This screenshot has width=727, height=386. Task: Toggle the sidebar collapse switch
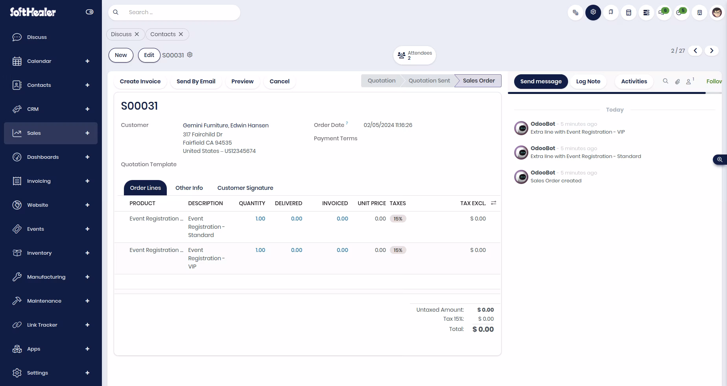tap(90, 12)
